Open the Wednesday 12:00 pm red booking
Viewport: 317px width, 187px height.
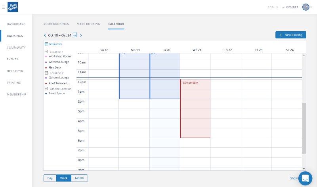click(x=195, y=109)
